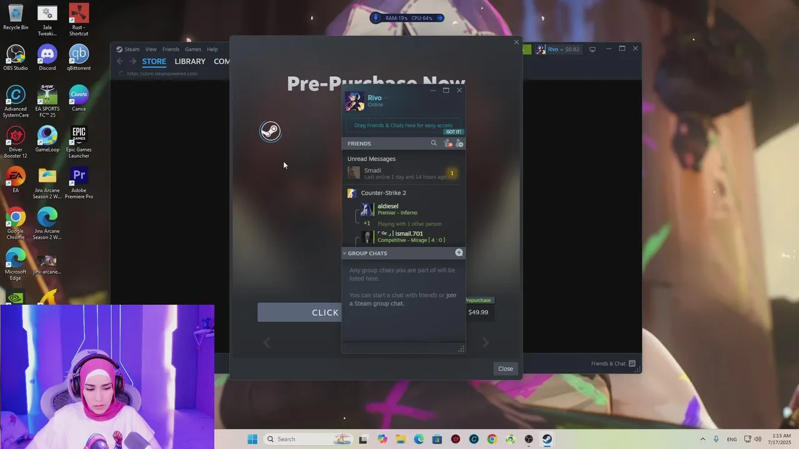Click the $49.99 price tag
The height and width of the screenshot is (449, 799).
(x=478, y=312)
